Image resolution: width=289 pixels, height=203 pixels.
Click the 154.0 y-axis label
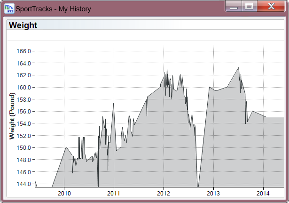click(24, 123)
